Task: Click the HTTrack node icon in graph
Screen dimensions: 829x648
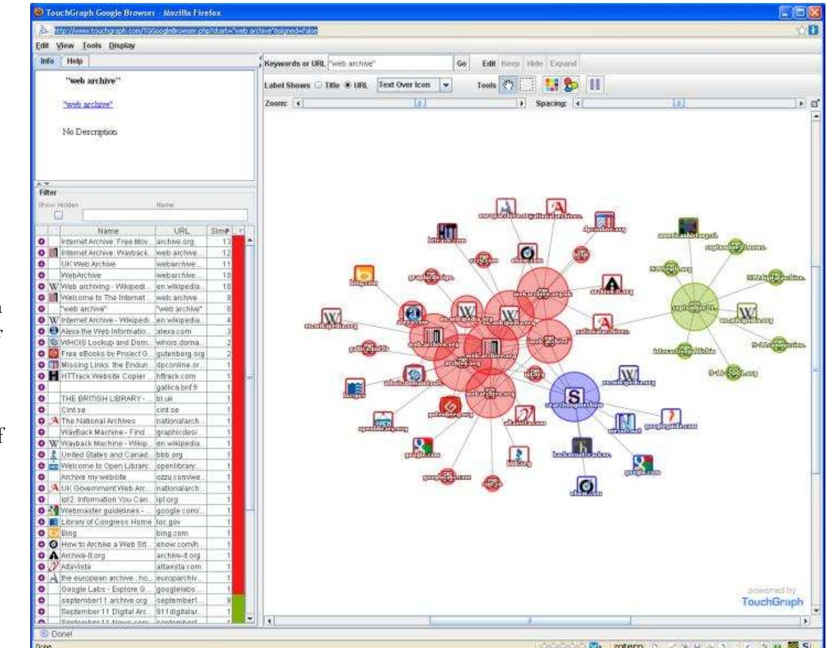Action: 447,232
